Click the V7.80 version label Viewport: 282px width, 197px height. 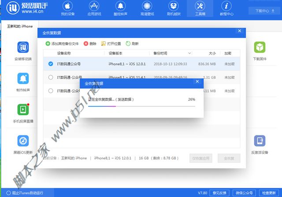tap(203, 193)
